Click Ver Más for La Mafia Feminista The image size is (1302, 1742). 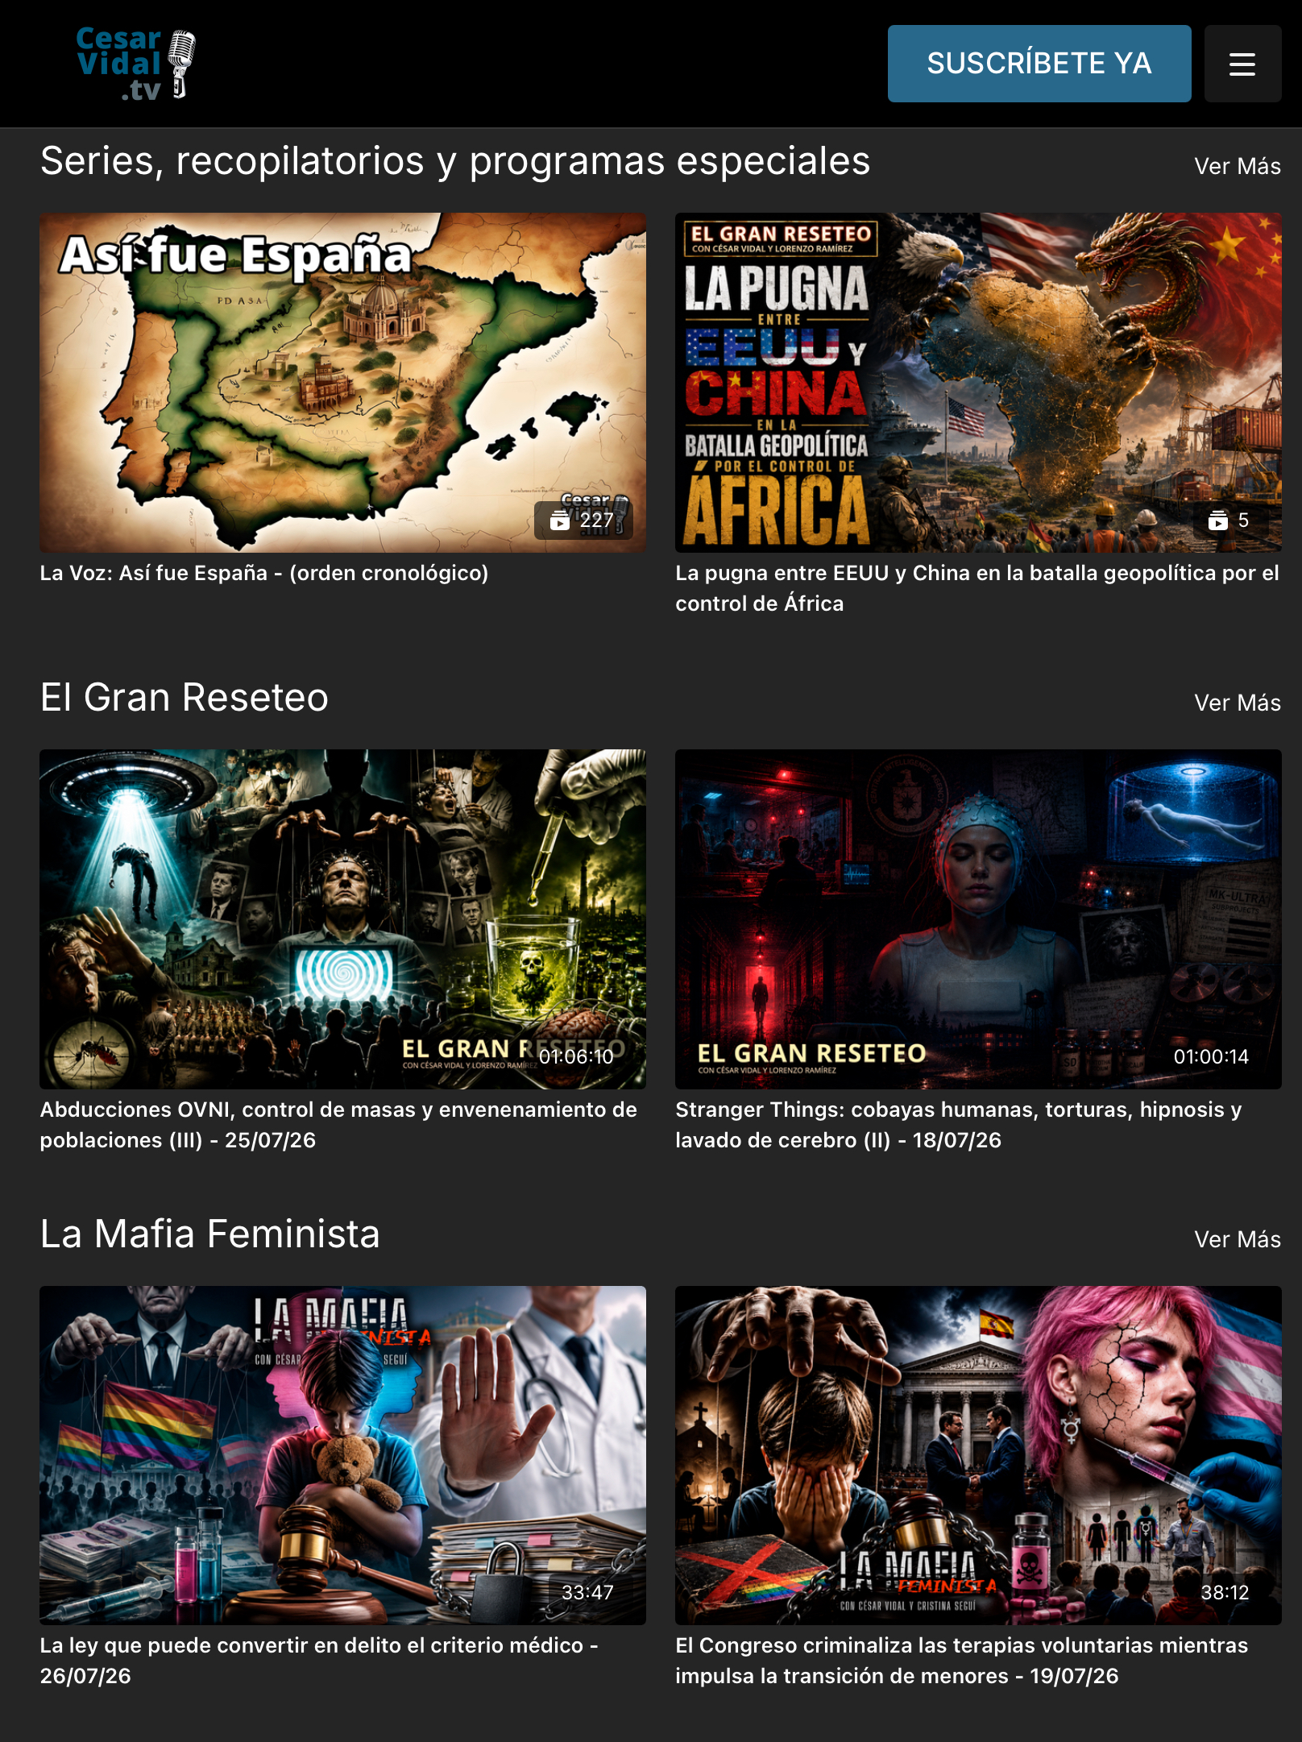click(x=1238, y=1239)
